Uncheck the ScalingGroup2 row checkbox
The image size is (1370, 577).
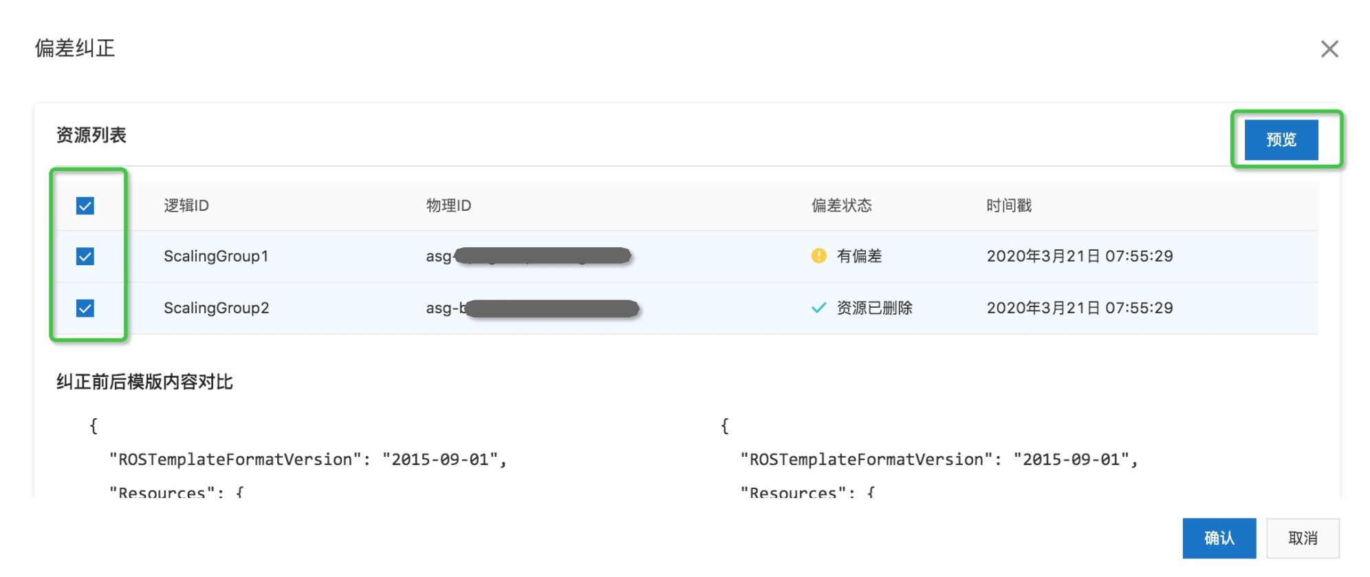pyautogui.click(x=85, y=308)
